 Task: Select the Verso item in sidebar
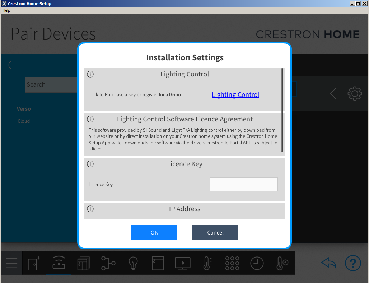[24, 108]
